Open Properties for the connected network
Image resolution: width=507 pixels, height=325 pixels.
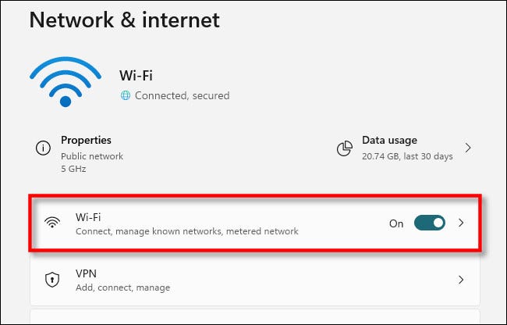[87, 141]
